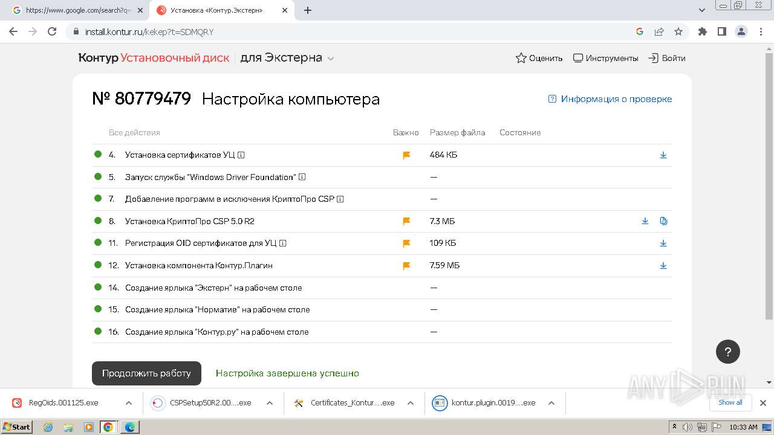
Task: Open options for kontur.plugin download
Action: 551,403
